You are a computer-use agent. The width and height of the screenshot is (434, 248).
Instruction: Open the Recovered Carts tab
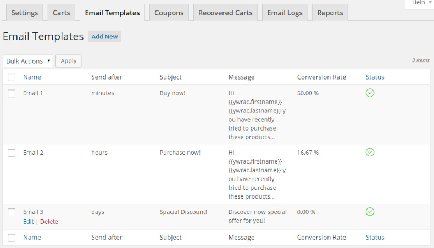pyautogui.click(x=225, y=13)
